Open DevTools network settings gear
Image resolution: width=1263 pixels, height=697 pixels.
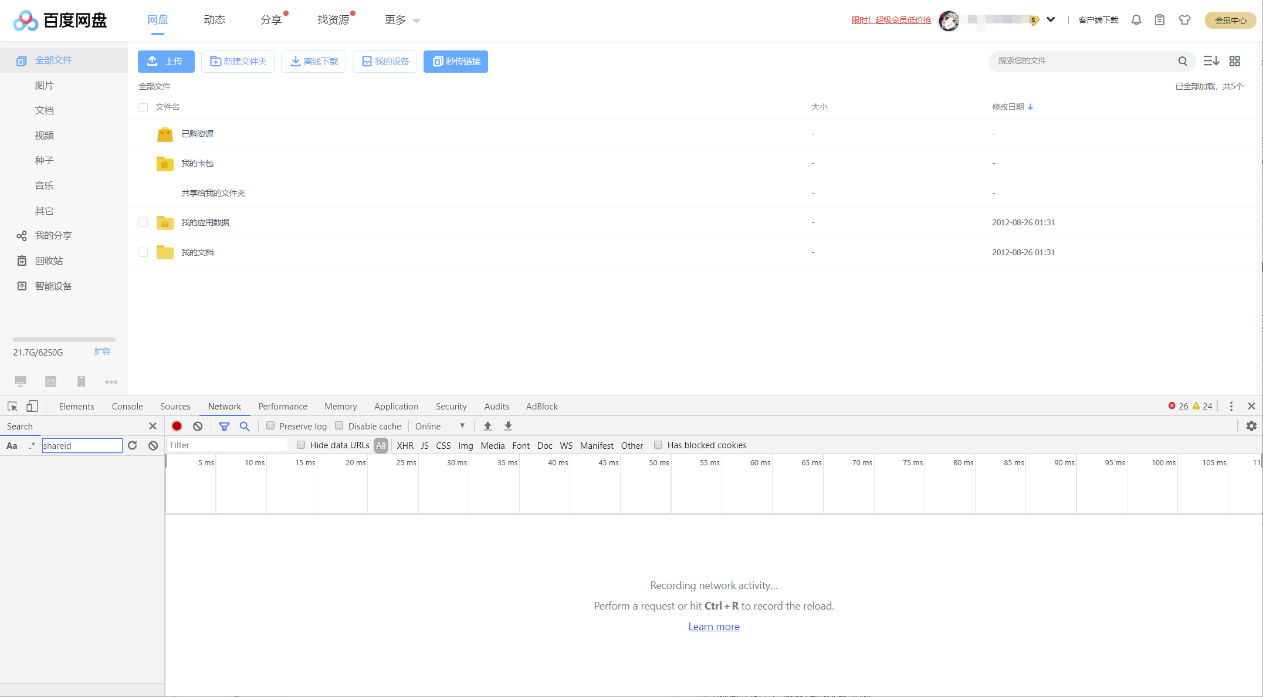coord(1251,426)
